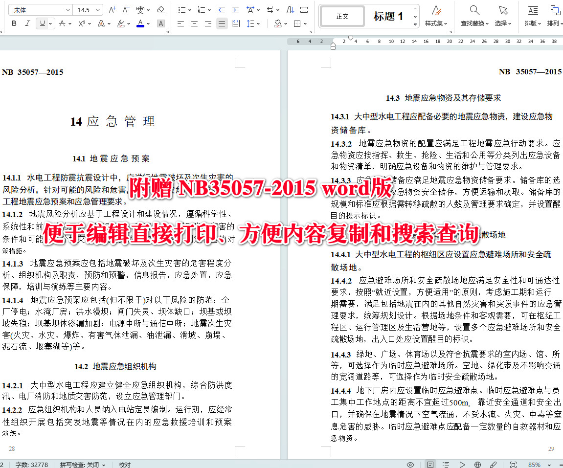Viewport: 563px width, 468px height.
Task: Toggle italic formatting
Action: point(27,23)
